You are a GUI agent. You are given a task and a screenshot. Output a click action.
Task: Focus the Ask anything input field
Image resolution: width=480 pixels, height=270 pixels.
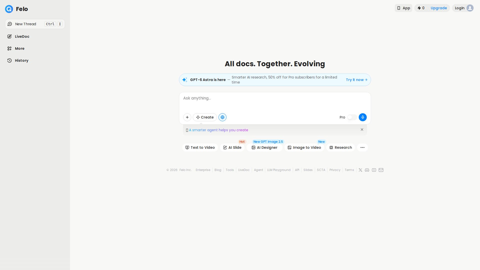[275, 102]
